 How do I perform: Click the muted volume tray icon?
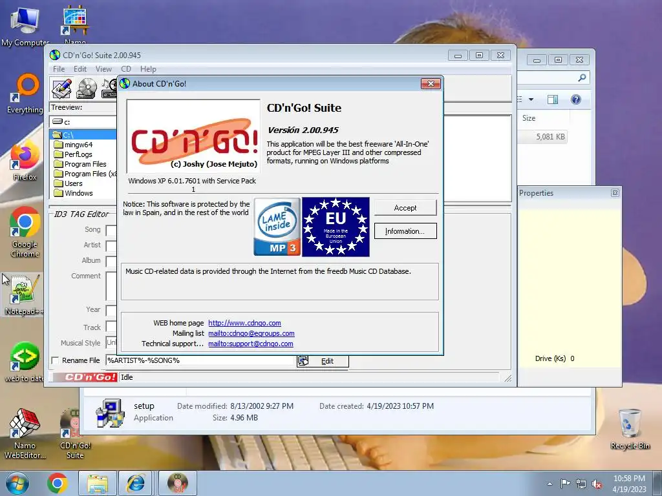[597, 484]
